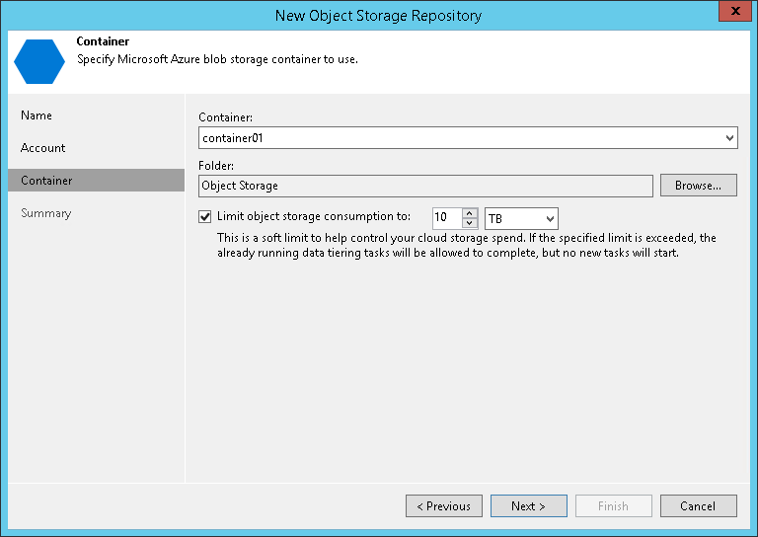Proceed by clicking Next
This screenshot has width=758, height=537.
529,506
